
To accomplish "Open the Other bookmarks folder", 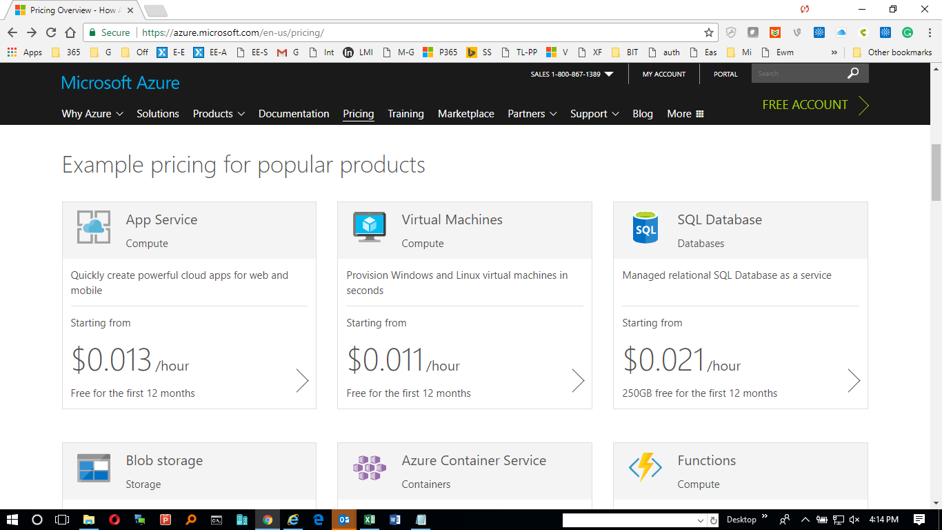I will pos(892,52).
